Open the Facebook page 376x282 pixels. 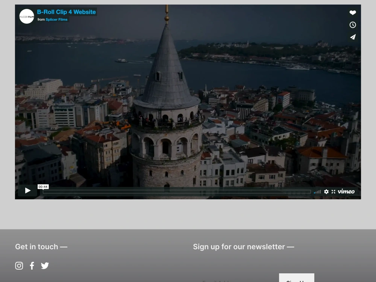click(32, 266)
